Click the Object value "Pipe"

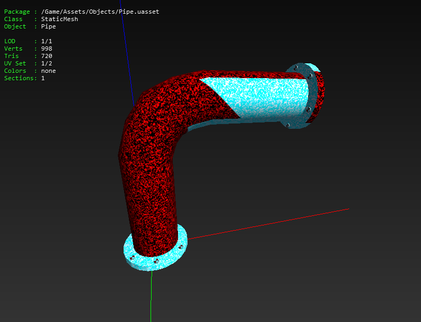click(x=48, y=26)
